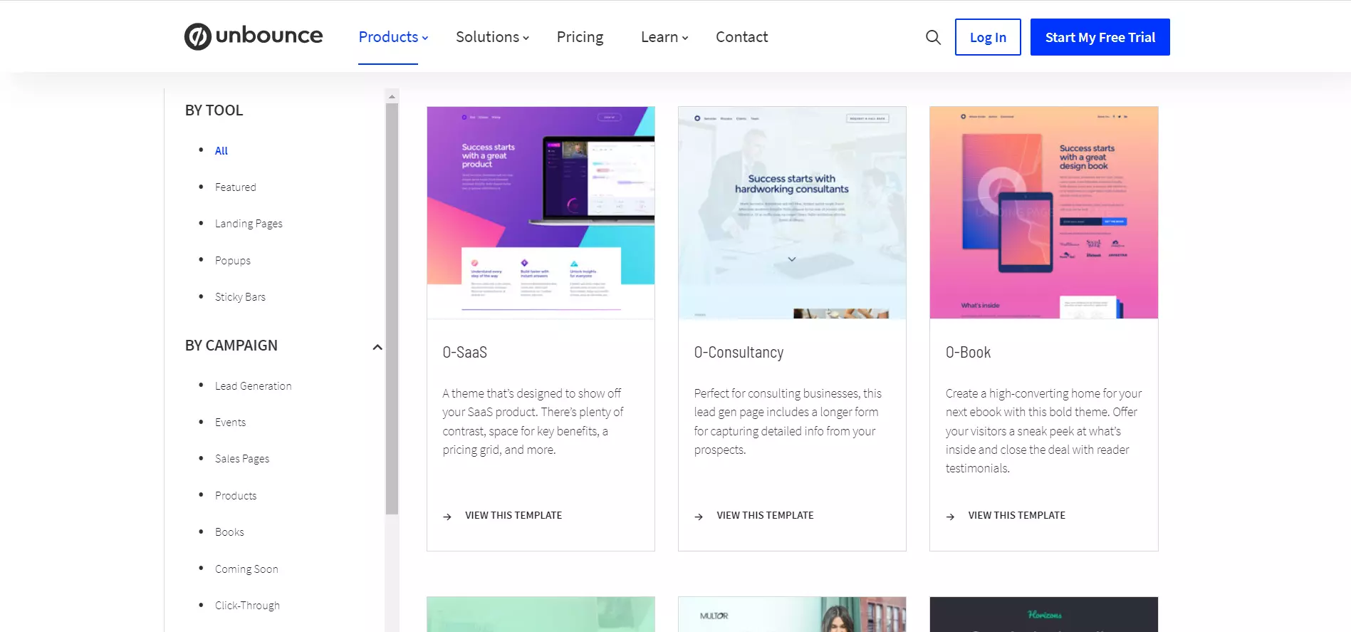1351x632 pixels.
Task: Filter templates by Featured
Action: tap(235, 187)
